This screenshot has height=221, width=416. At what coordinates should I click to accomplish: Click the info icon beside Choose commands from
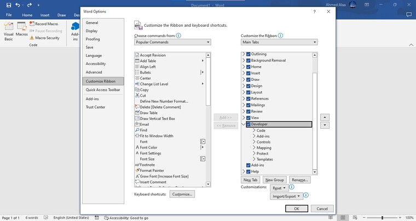pos(178,35)
